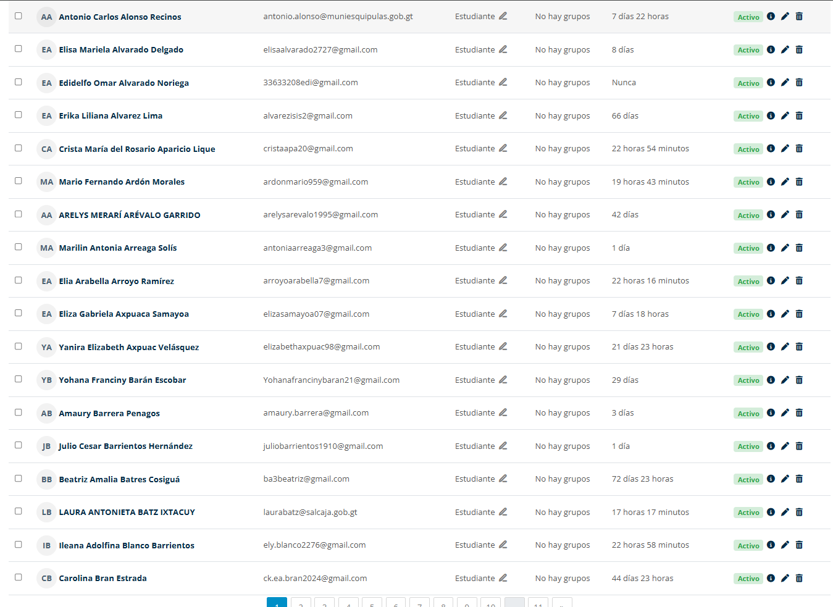Image resolution: width=833 pixels, height=607 pixels.
Task: View Ileana Adolfina Blanco Barrientos profile link
Action: click(127, 545)
